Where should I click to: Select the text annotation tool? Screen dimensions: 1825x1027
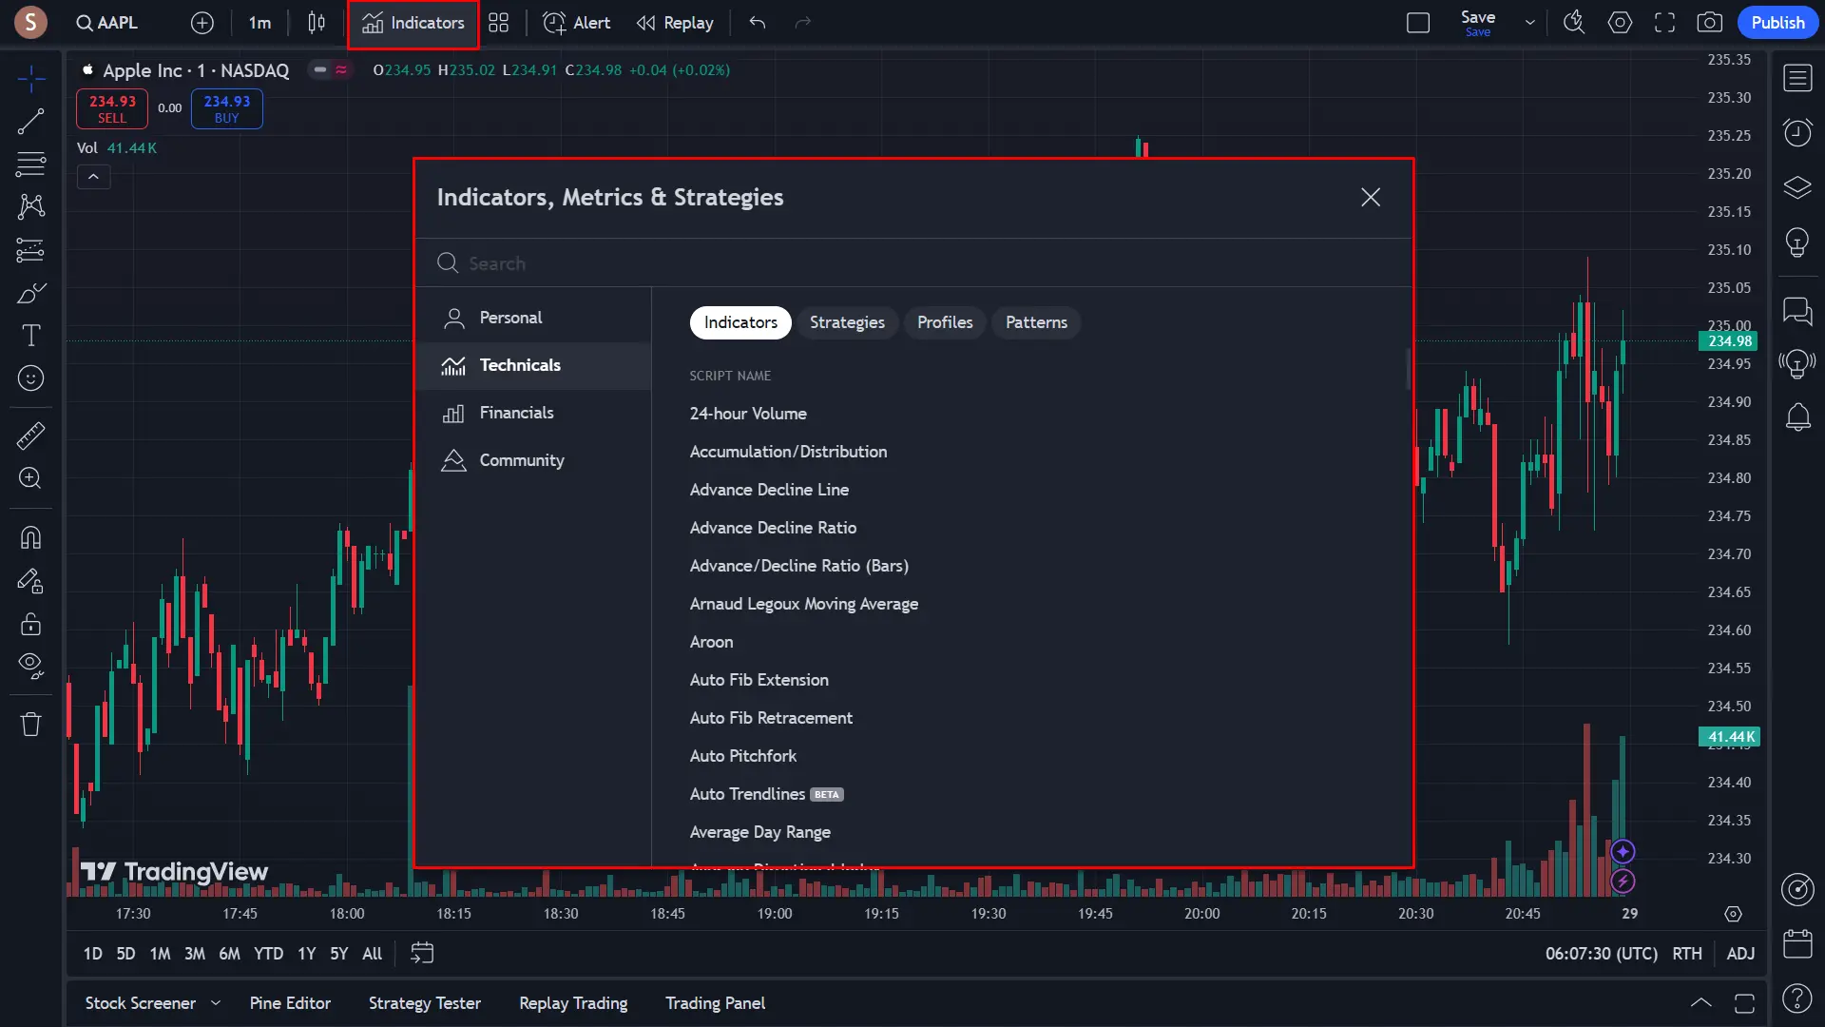click(x=31, y=336)
